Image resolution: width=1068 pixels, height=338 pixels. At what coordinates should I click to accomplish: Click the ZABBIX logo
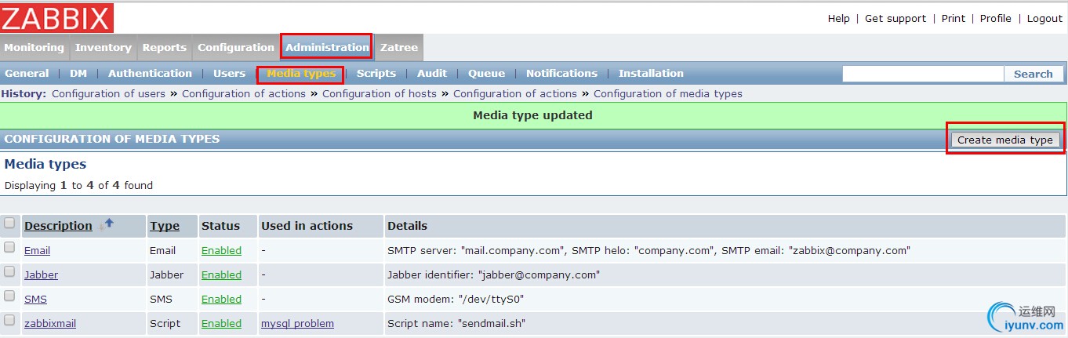coord(56,18)
